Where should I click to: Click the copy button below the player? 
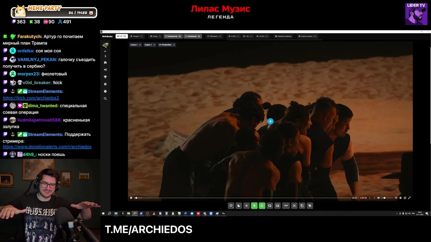point(302,206)
